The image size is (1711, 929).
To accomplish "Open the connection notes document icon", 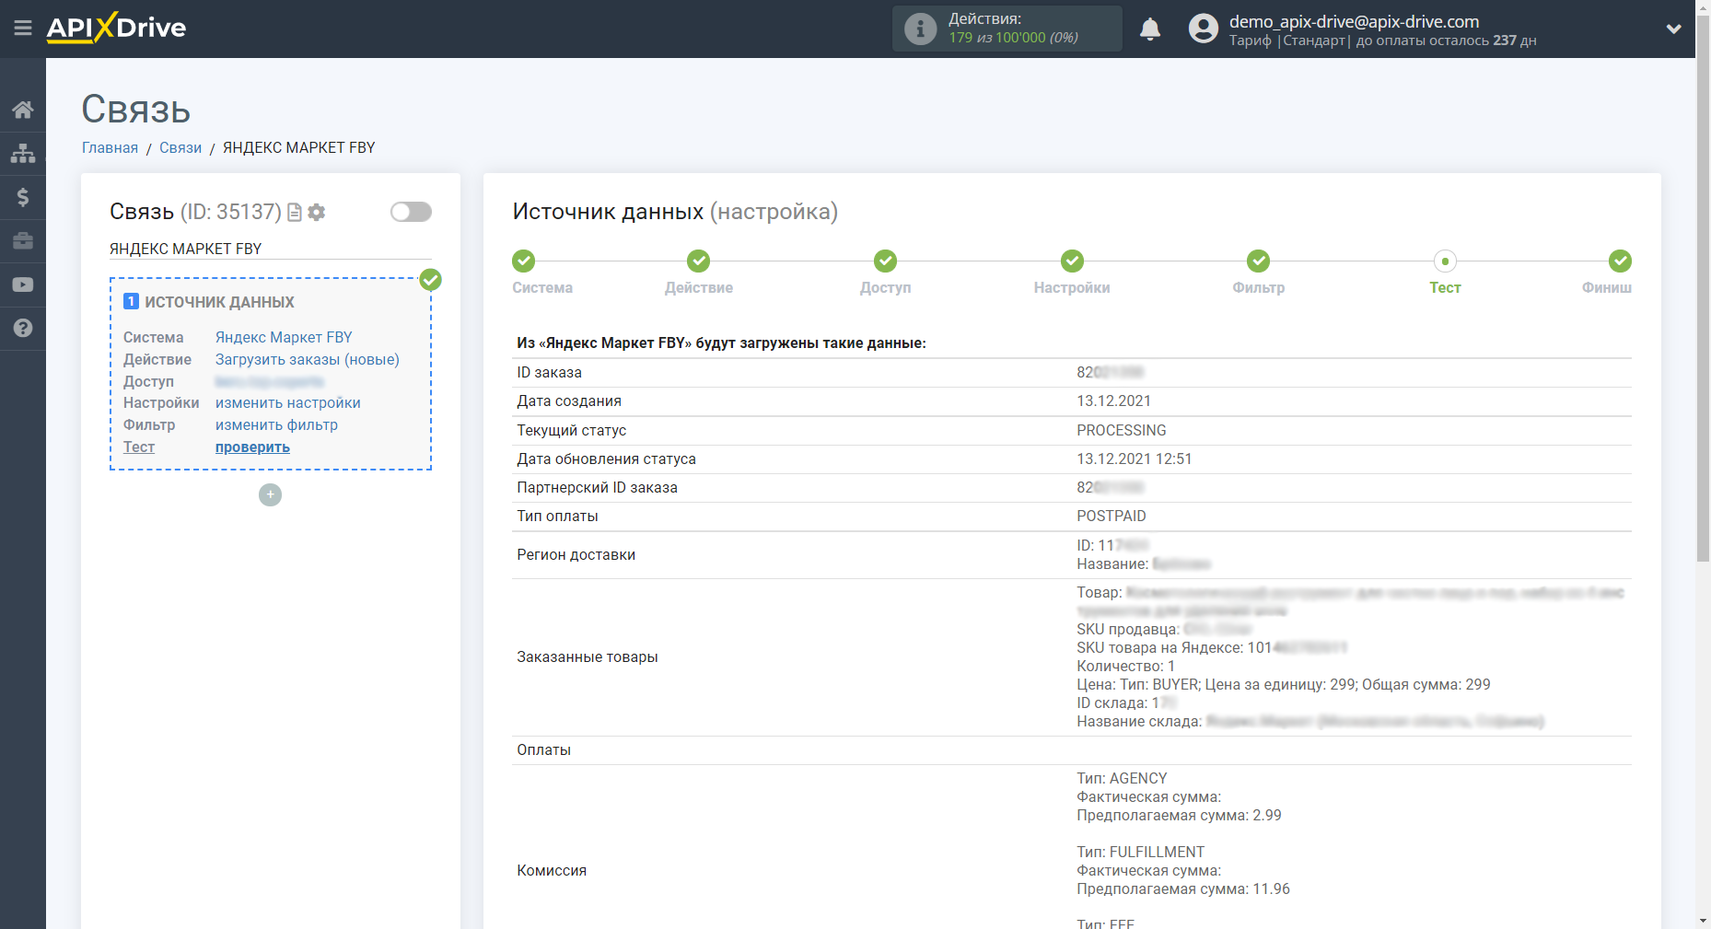I will click(295, 213).
